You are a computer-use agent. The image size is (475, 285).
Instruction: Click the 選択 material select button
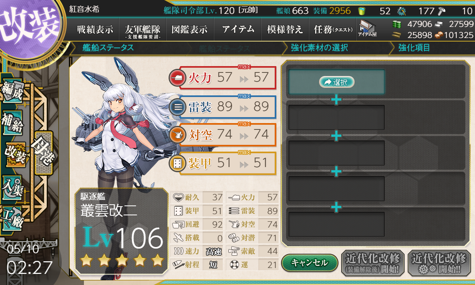point(336,82)
